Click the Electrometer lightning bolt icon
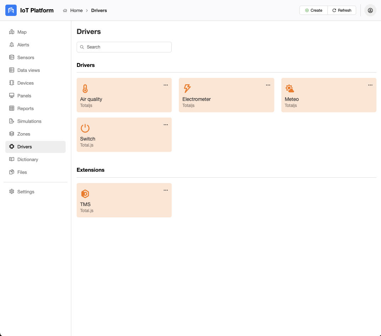381x336 pixels. pos(187,89)
